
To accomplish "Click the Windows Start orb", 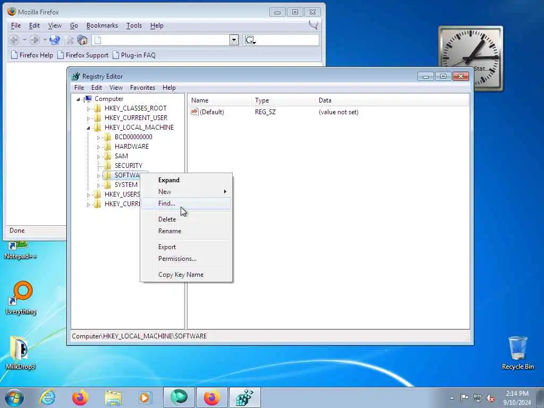I will click(x=14, y=397).
